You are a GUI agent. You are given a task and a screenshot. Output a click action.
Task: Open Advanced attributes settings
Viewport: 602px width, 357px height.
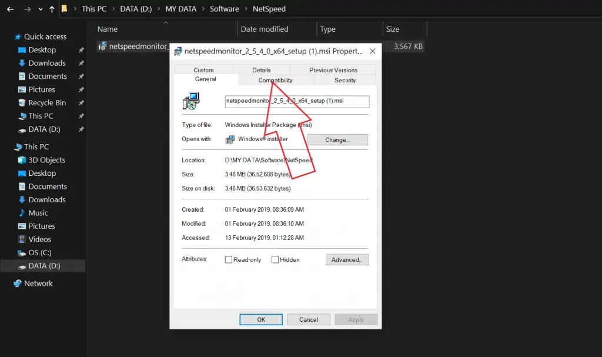click(347, 259)
